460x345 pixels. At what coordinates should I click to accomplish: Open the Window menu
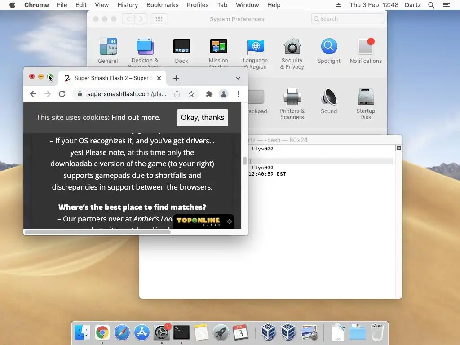[x=248, y=5]
